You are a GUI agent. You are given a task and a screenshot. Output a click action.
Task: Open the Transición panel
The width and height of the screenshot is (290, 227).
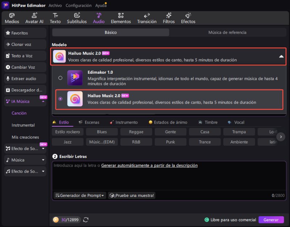click(146, 18)
